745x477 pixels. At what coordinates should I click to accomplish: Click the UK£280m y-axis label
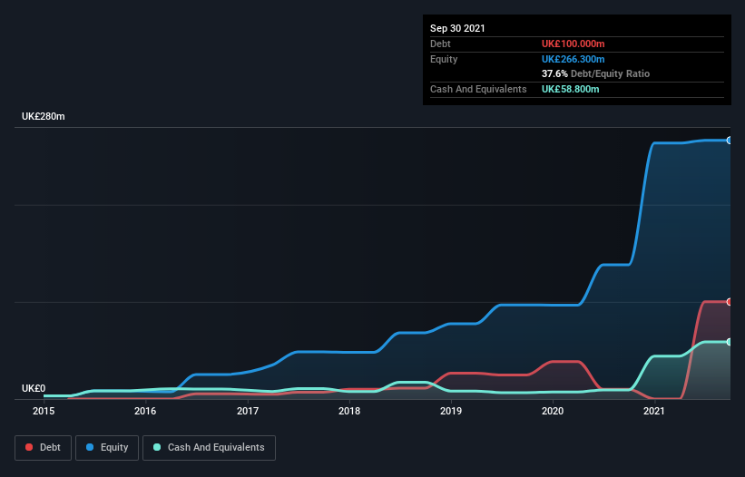pos(44,116)
